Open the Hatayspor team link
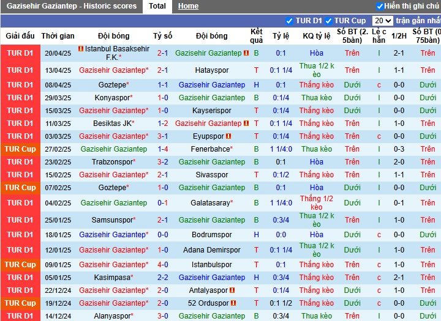The width and height of the screenshot is (441, 321). tap(212, 70)
